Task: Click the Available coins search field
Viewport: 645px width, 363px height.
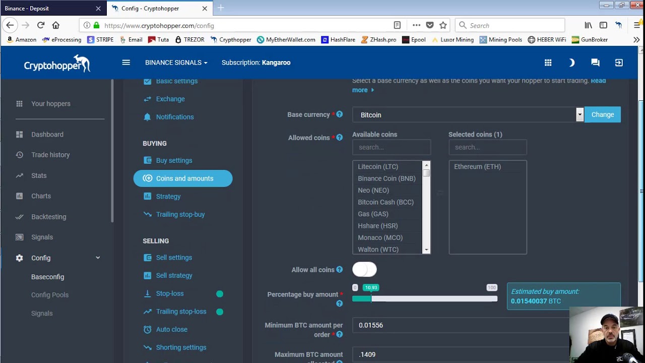Action: [392, 147]
